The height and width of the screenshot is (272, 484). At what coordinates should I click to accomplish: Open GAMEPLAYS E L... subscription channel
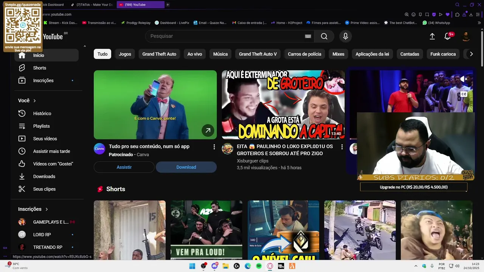pyautogui.click(x=47, y=222)
